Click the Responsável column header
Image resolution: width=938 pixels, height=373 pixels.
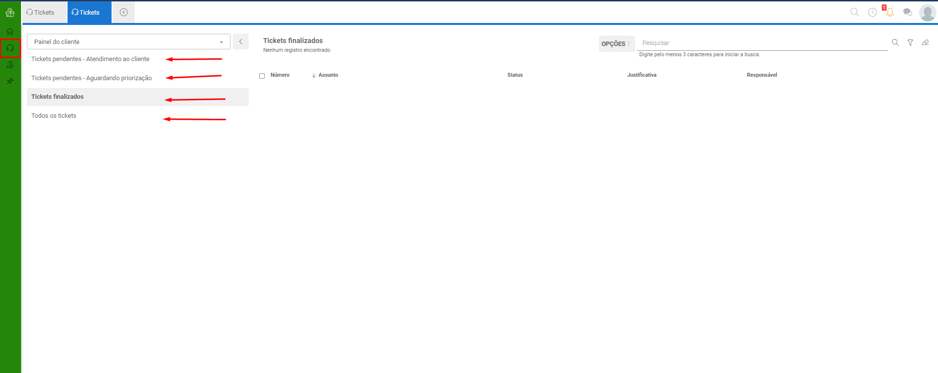click(762, 75)
